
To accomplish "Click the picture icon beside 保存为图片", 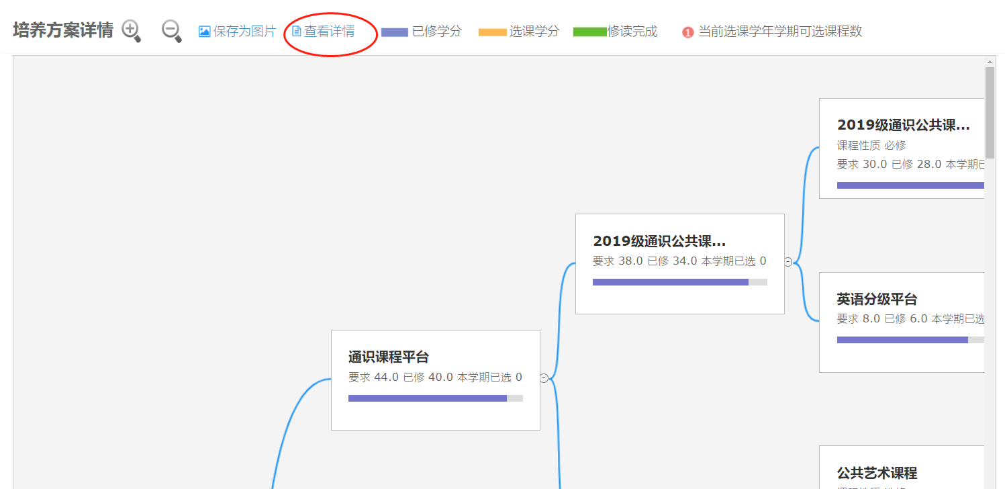I will 204,32.
